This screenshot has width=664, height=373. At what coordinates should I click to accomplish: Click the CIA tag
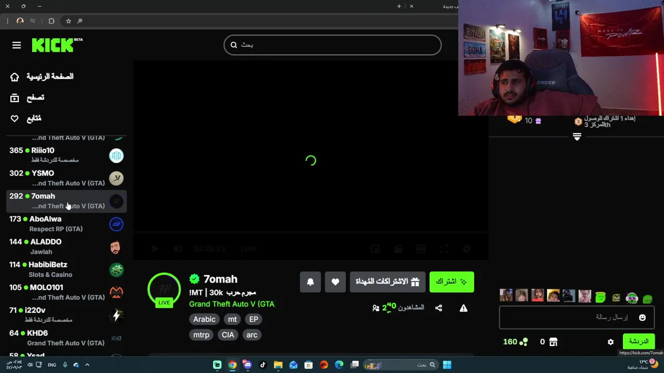point(228,335)
